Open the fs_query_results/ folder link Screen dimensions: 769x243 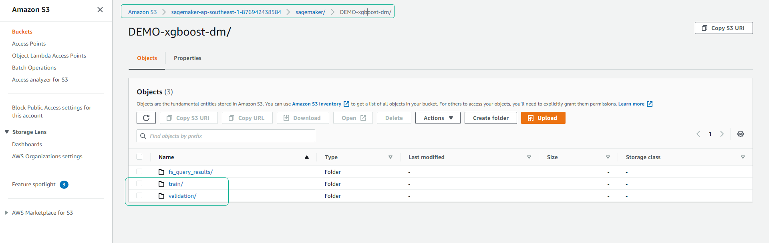click(x=191, y=172)
